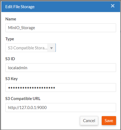Click the S3 Key label
The image size is (121, 130).
11,79
